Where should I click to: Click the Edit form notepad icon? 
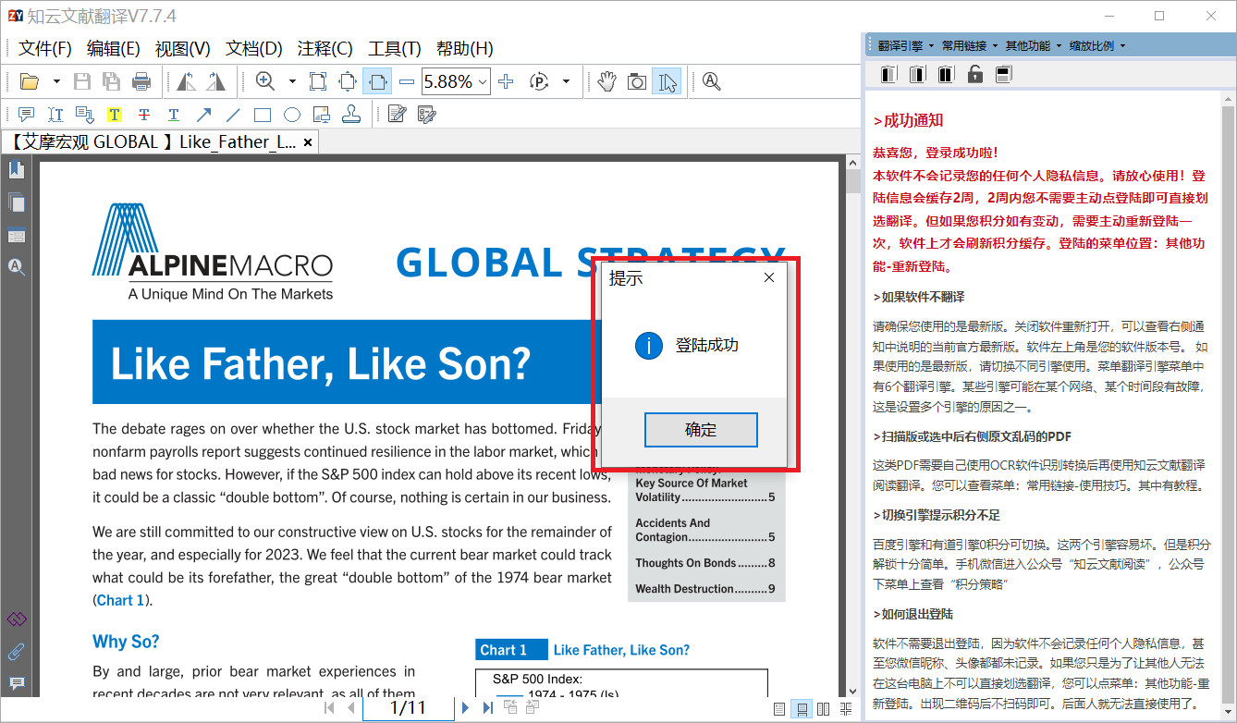pyautogui.click(x=398, y=115)
